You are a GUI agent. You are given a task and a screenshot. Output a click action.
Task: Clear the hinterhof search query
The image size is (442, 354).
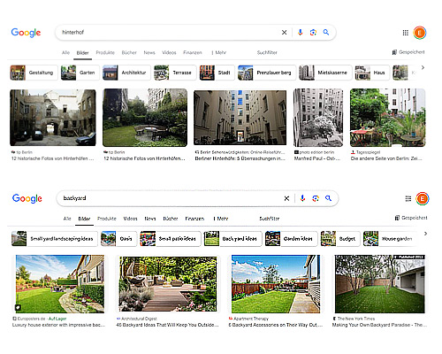[284, 33]
